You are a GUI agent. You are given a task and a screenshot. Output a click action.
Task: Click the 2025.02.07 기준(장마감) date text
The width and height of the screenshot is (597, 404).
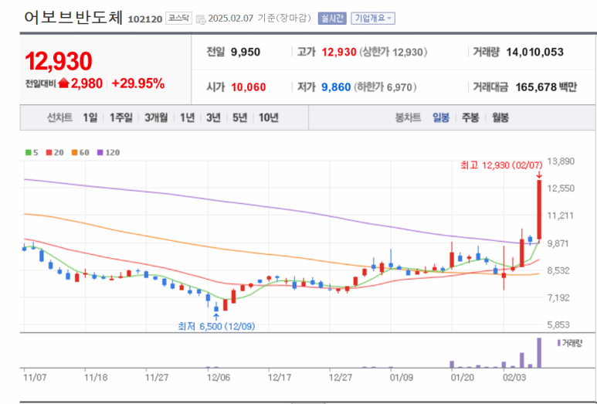[259, 19]
